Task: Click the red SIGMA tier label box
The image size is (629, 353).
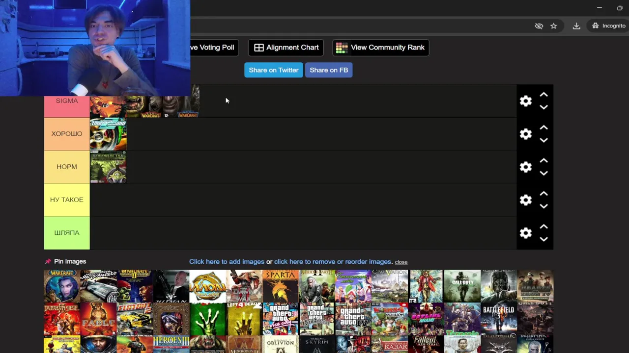Action: click(67, 107)
